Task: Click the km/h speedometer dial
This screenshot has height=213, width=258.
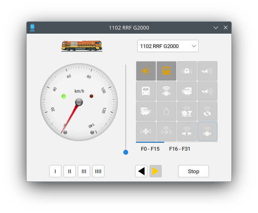Action: point(79,102)
